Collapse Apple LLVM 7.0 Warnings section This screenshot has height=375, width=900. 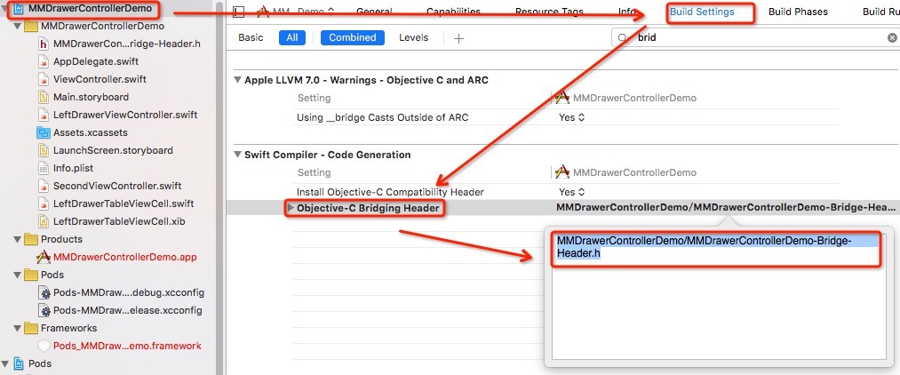tap(237, 80)
